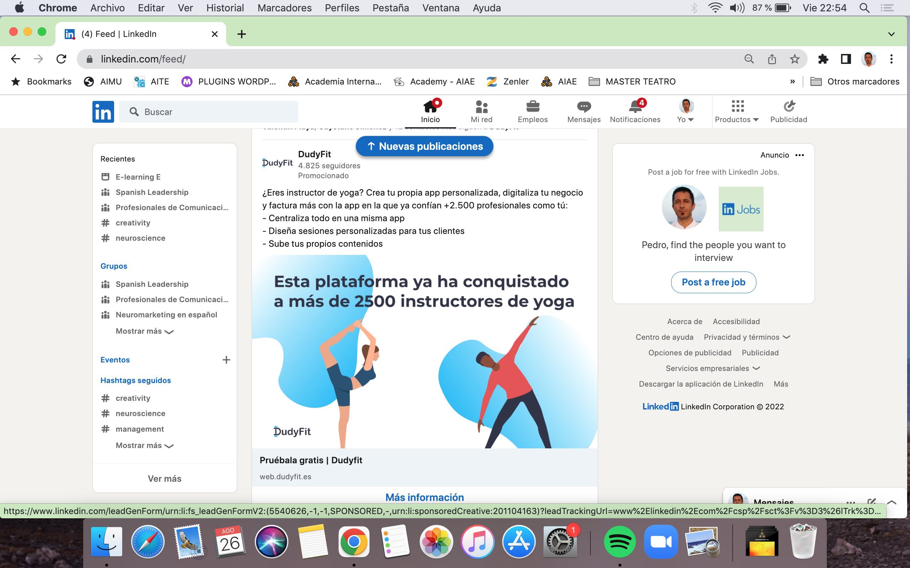Image resolution: width=910 pixels, height=568 pixels.
Task: Click Ver más in the left sidebar
Action: point(165,479)
